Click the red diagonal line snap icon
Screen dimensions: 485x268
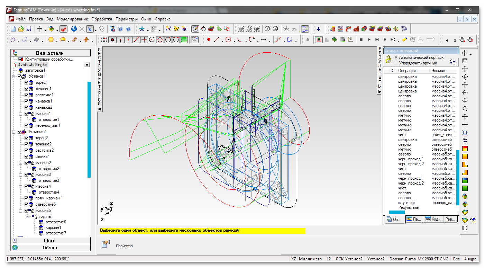coord(136,40)
